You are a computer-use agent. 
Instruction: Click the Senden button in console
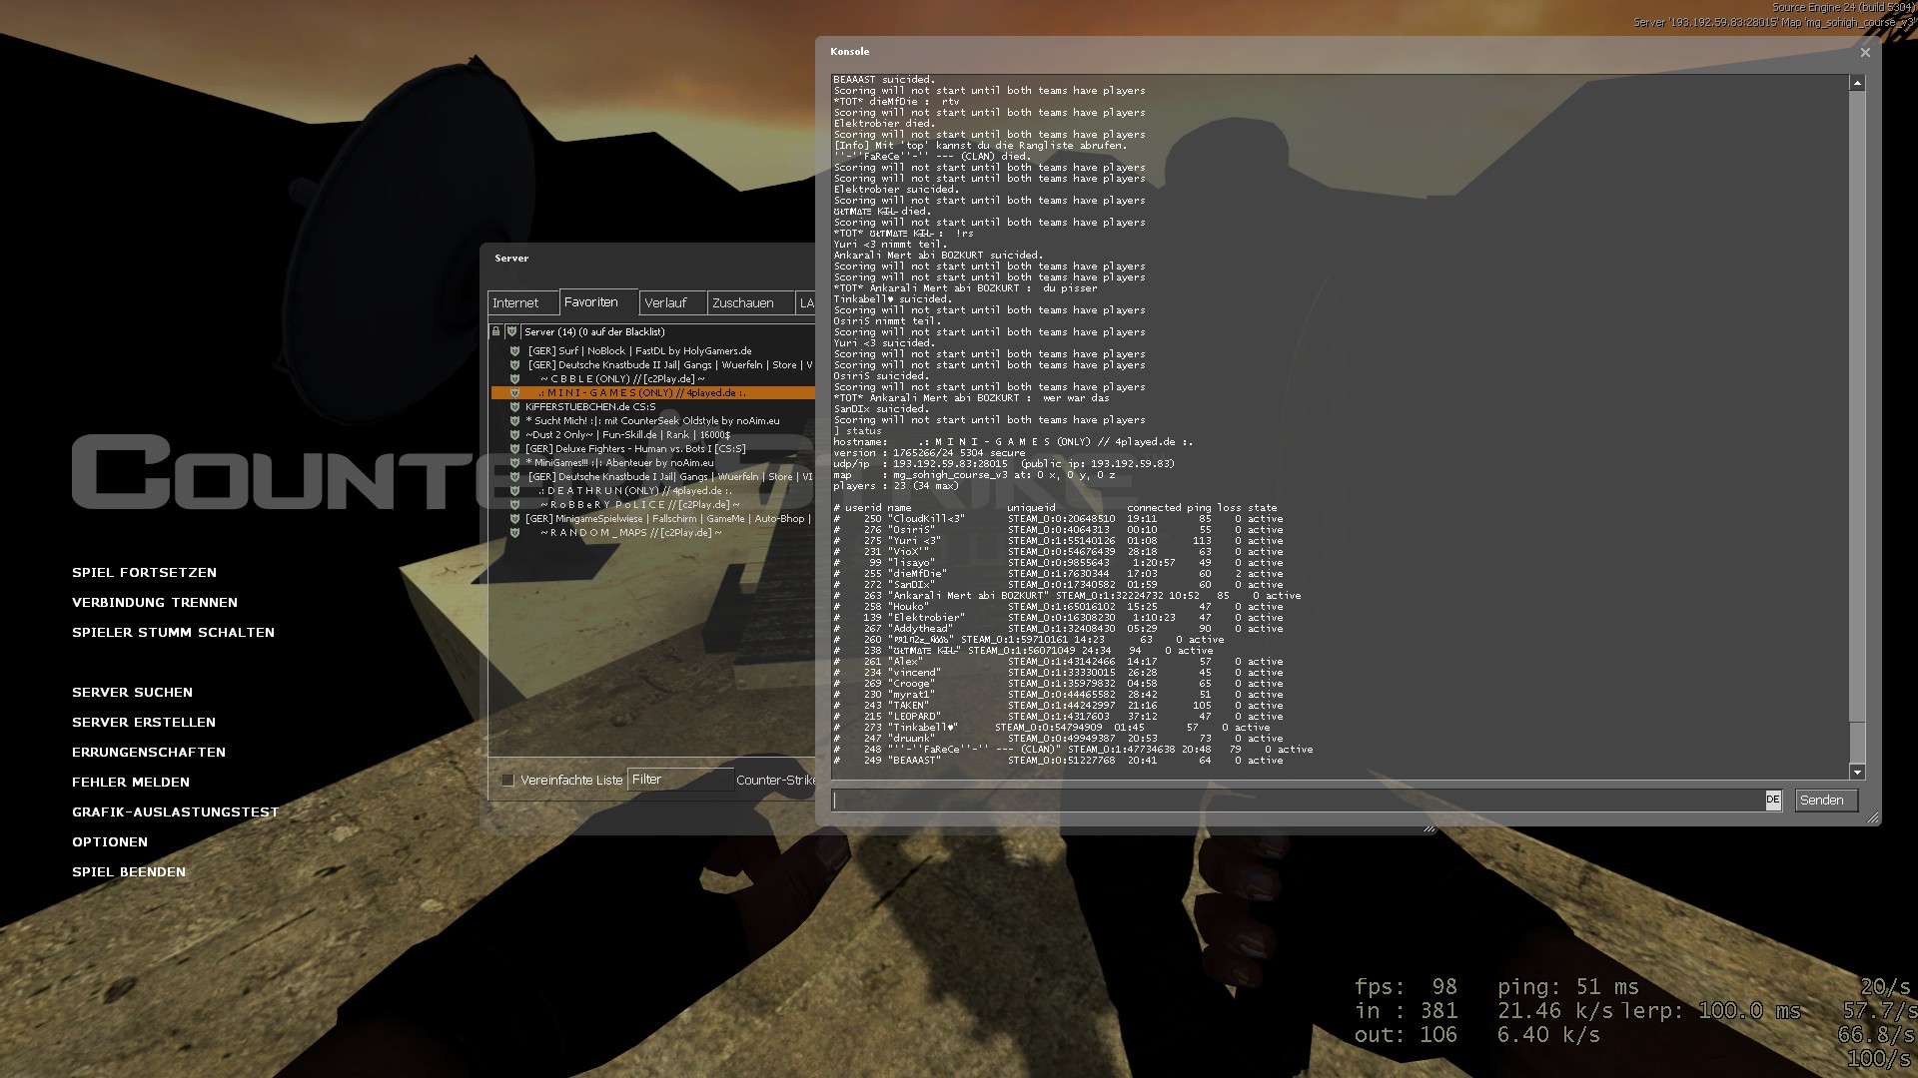pyautogui.click(x=1826, y=801)
